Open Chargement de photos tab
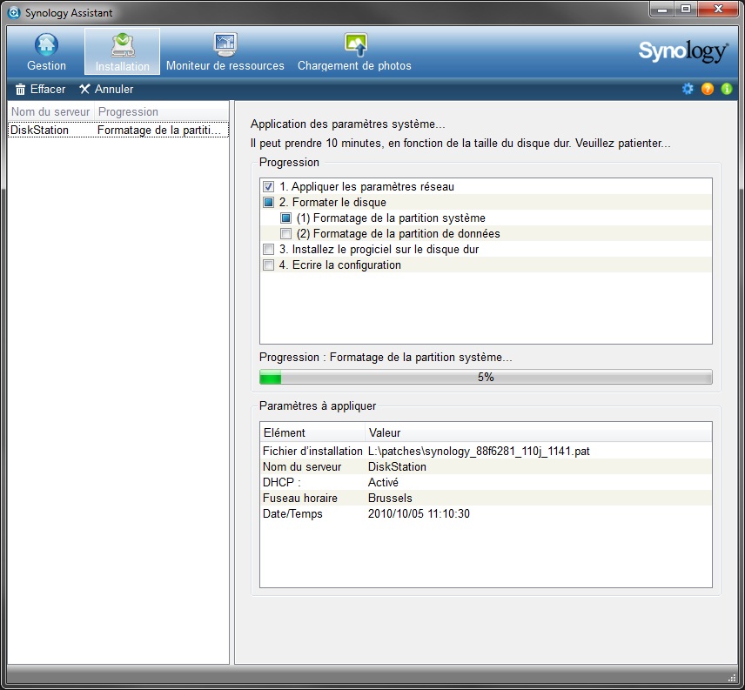 pyautogui.click(x=354, y=51)
